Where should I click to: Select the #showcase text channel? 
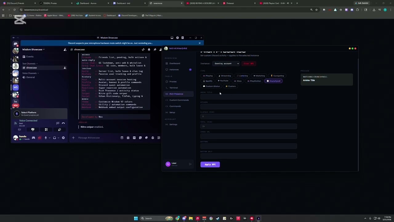(x=44, y=68)
